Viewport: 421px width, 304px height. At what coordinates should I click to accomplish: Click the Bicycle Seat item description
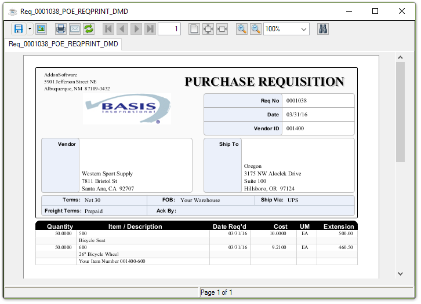[x=92, y=240]
